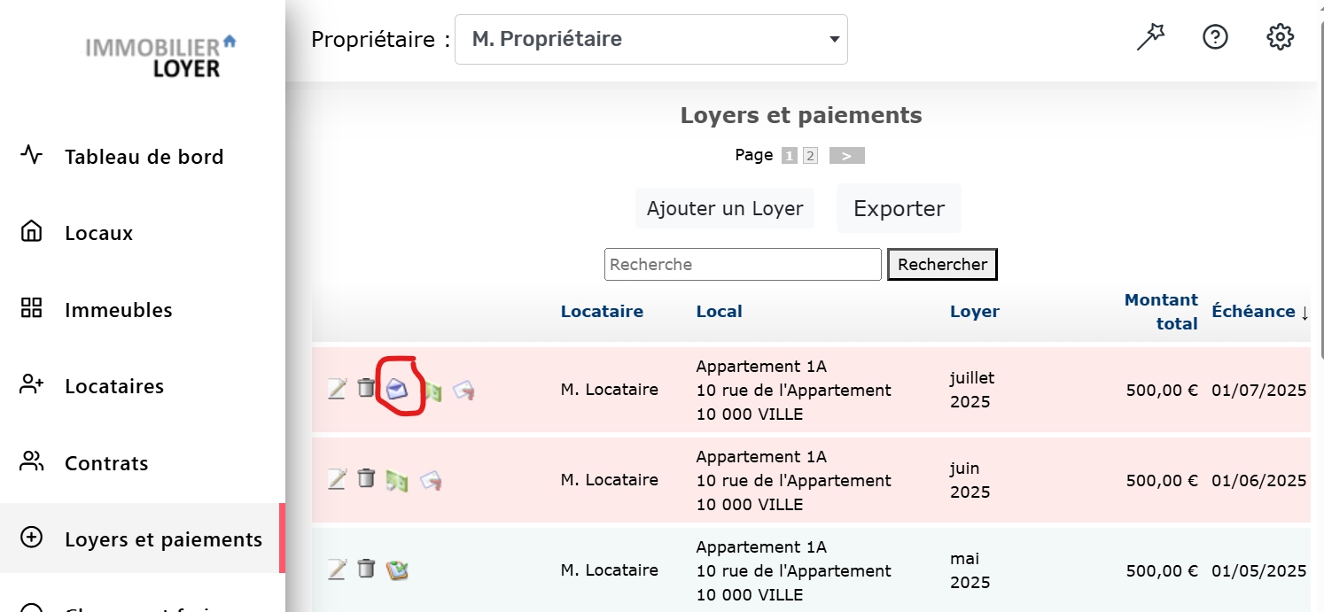Viewport: 1324px width, 612px height.
Task: Sort by the Locataire column header
Action: point(602,311)
